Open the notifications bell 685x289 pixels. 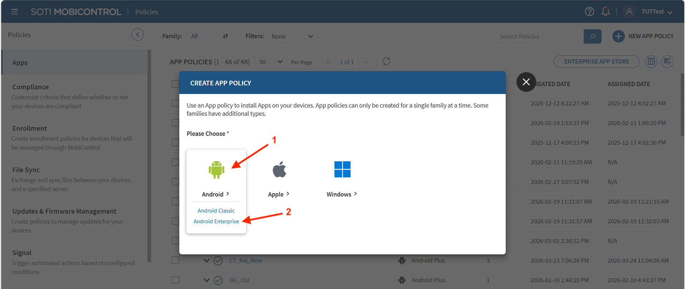606,12
